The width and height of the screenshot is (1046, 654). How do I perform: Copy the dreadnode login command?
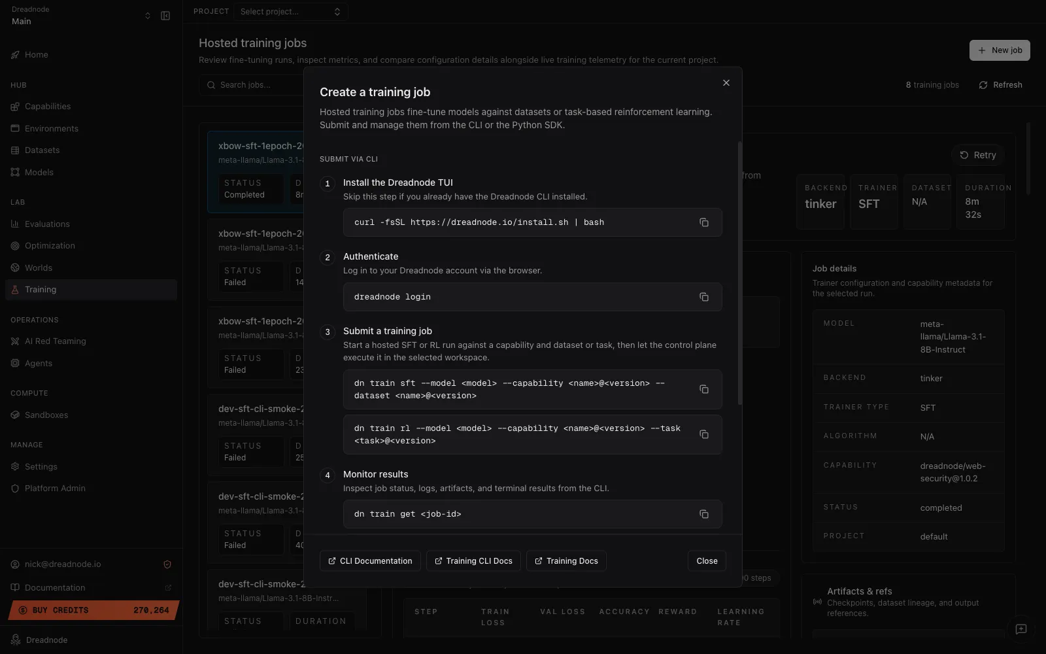pos(704,297)
